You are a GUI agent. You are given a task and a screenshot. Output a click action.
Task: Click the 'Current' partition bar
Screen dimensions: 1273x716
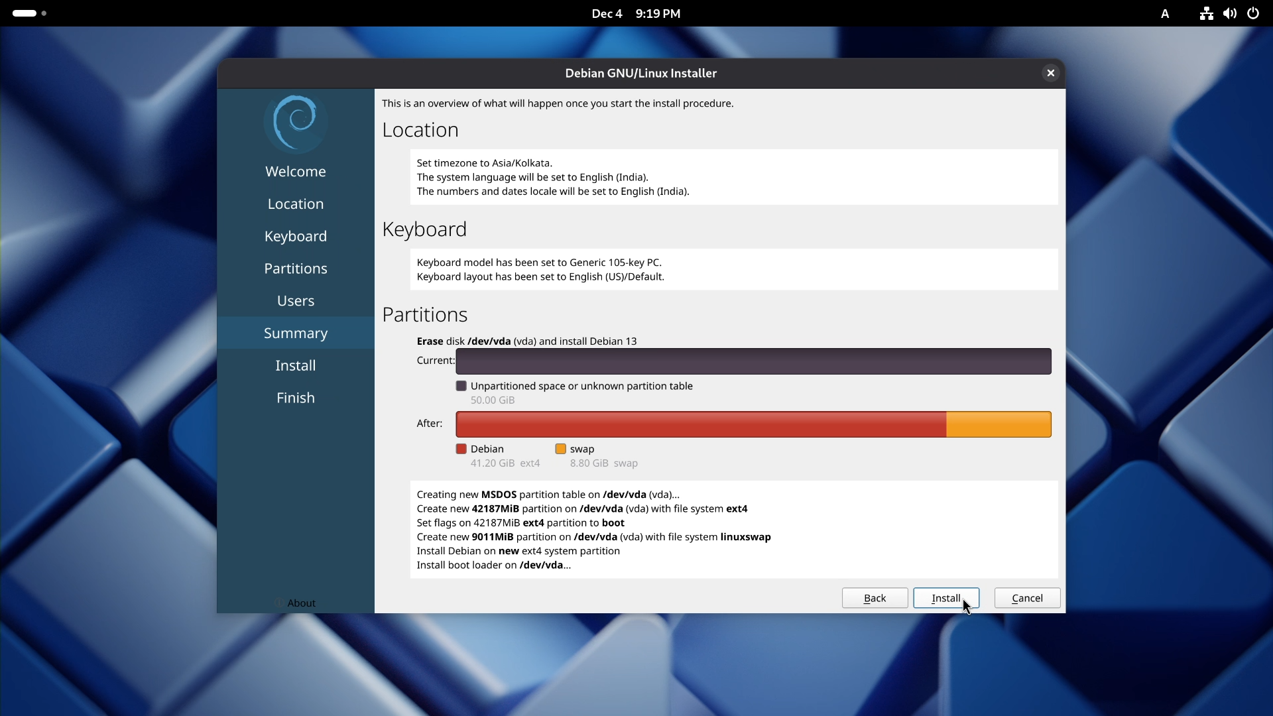(x=754, y=361)
